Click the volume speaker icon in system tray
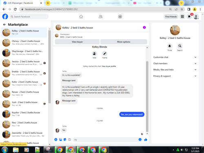204x153 pixels. (182, 150)
